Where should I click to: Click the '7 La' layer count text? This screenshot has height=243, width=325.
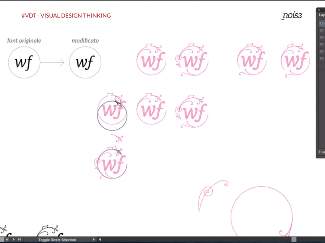[321, 152]
